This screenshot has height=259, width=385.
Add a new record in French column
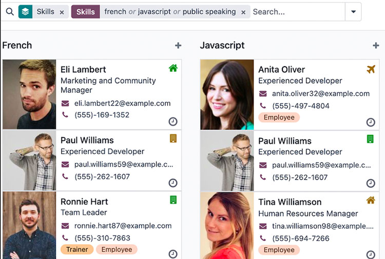(178, 46)
